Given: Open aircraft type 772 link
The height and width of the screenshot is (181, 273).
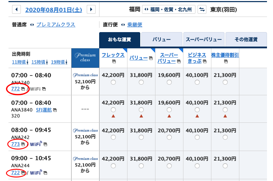Looking at the screenshot, I should click(16, 89).
